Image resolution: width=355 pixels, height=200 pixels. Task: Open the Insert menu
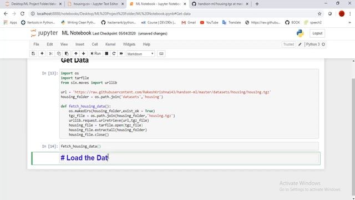[x=80, y=44]
